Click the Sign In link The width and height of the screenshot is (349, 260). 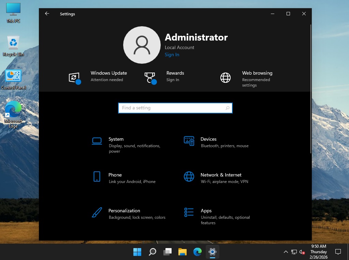coord(172,55)
